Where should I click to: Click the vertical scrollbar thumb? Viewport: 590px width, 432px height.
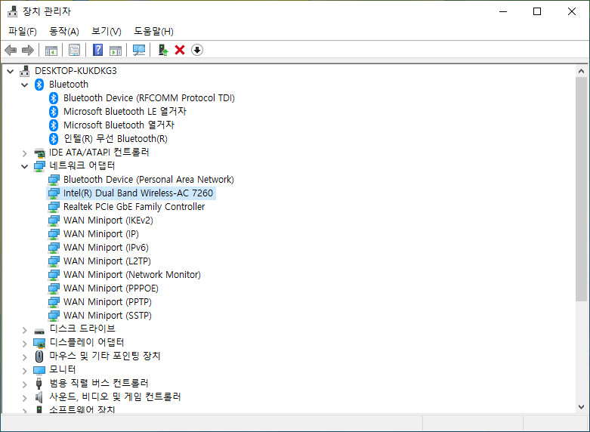(581, 189)
